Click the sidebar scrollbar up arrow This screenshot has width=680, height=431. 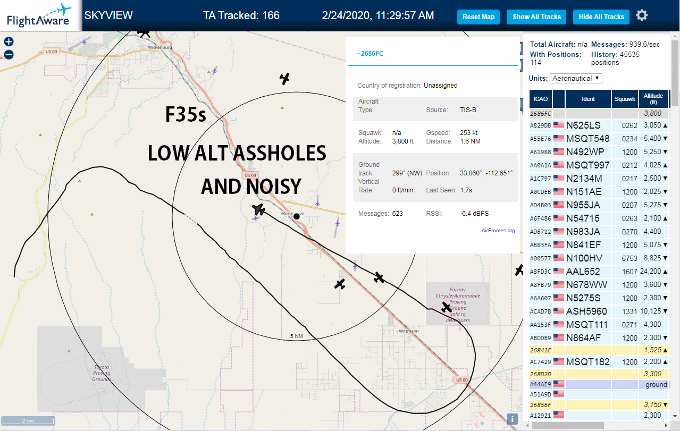[675, 35]
